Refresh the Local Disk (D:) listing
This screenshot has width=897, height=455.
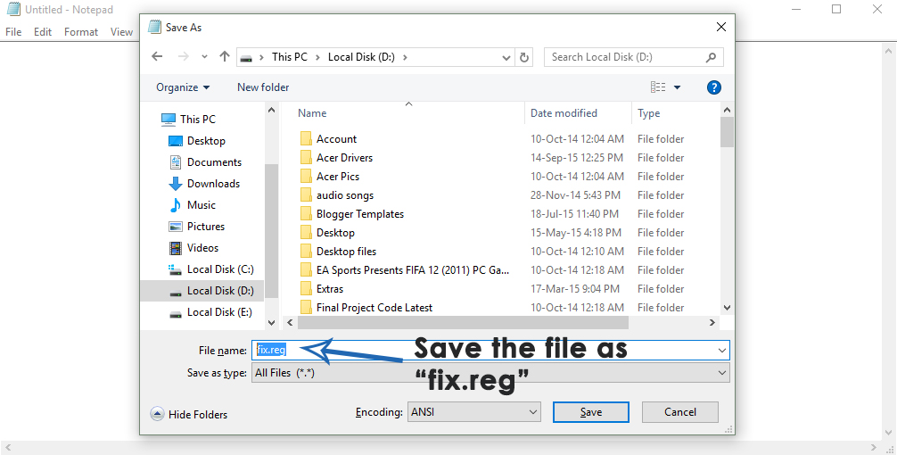click(523, 57)
